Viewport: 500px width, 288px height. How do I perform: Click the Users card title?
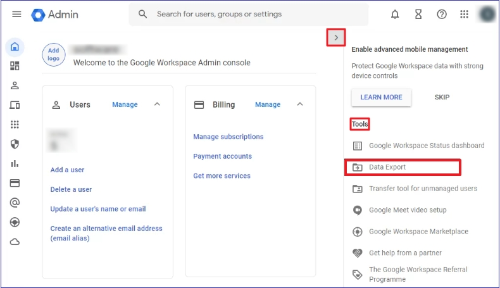point(80,104)
